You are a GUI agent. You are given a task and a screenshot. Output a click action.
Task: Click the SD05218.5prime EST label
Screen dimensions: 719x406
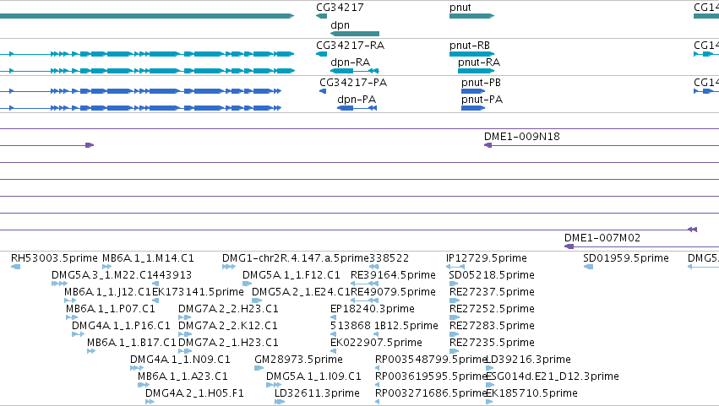492,275
